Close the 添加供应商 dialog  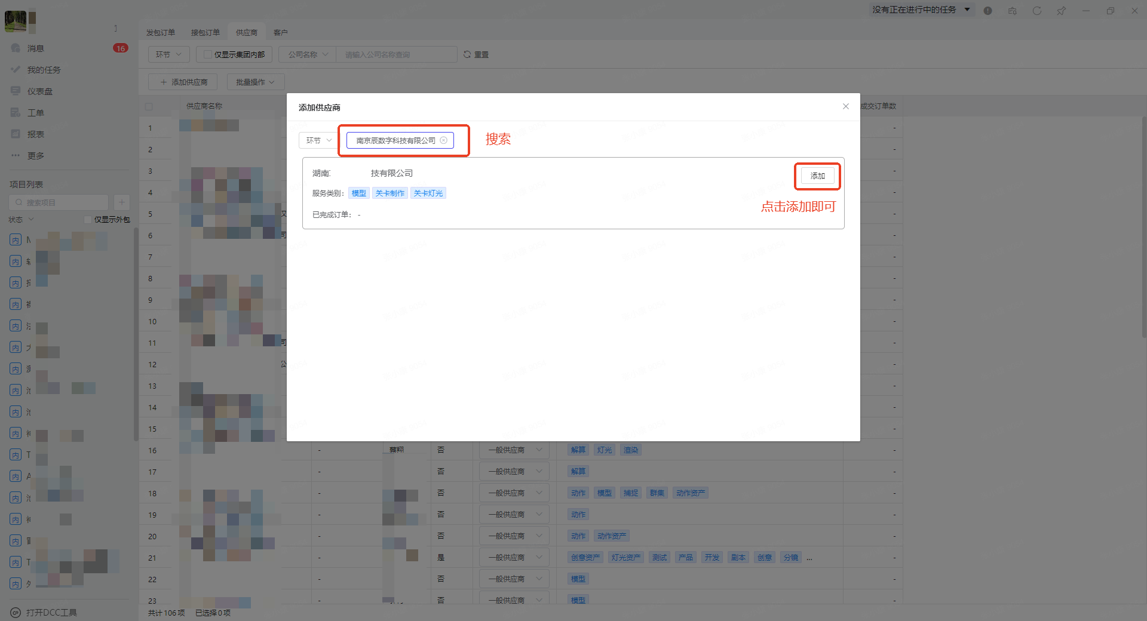click(x=845, y=106)
